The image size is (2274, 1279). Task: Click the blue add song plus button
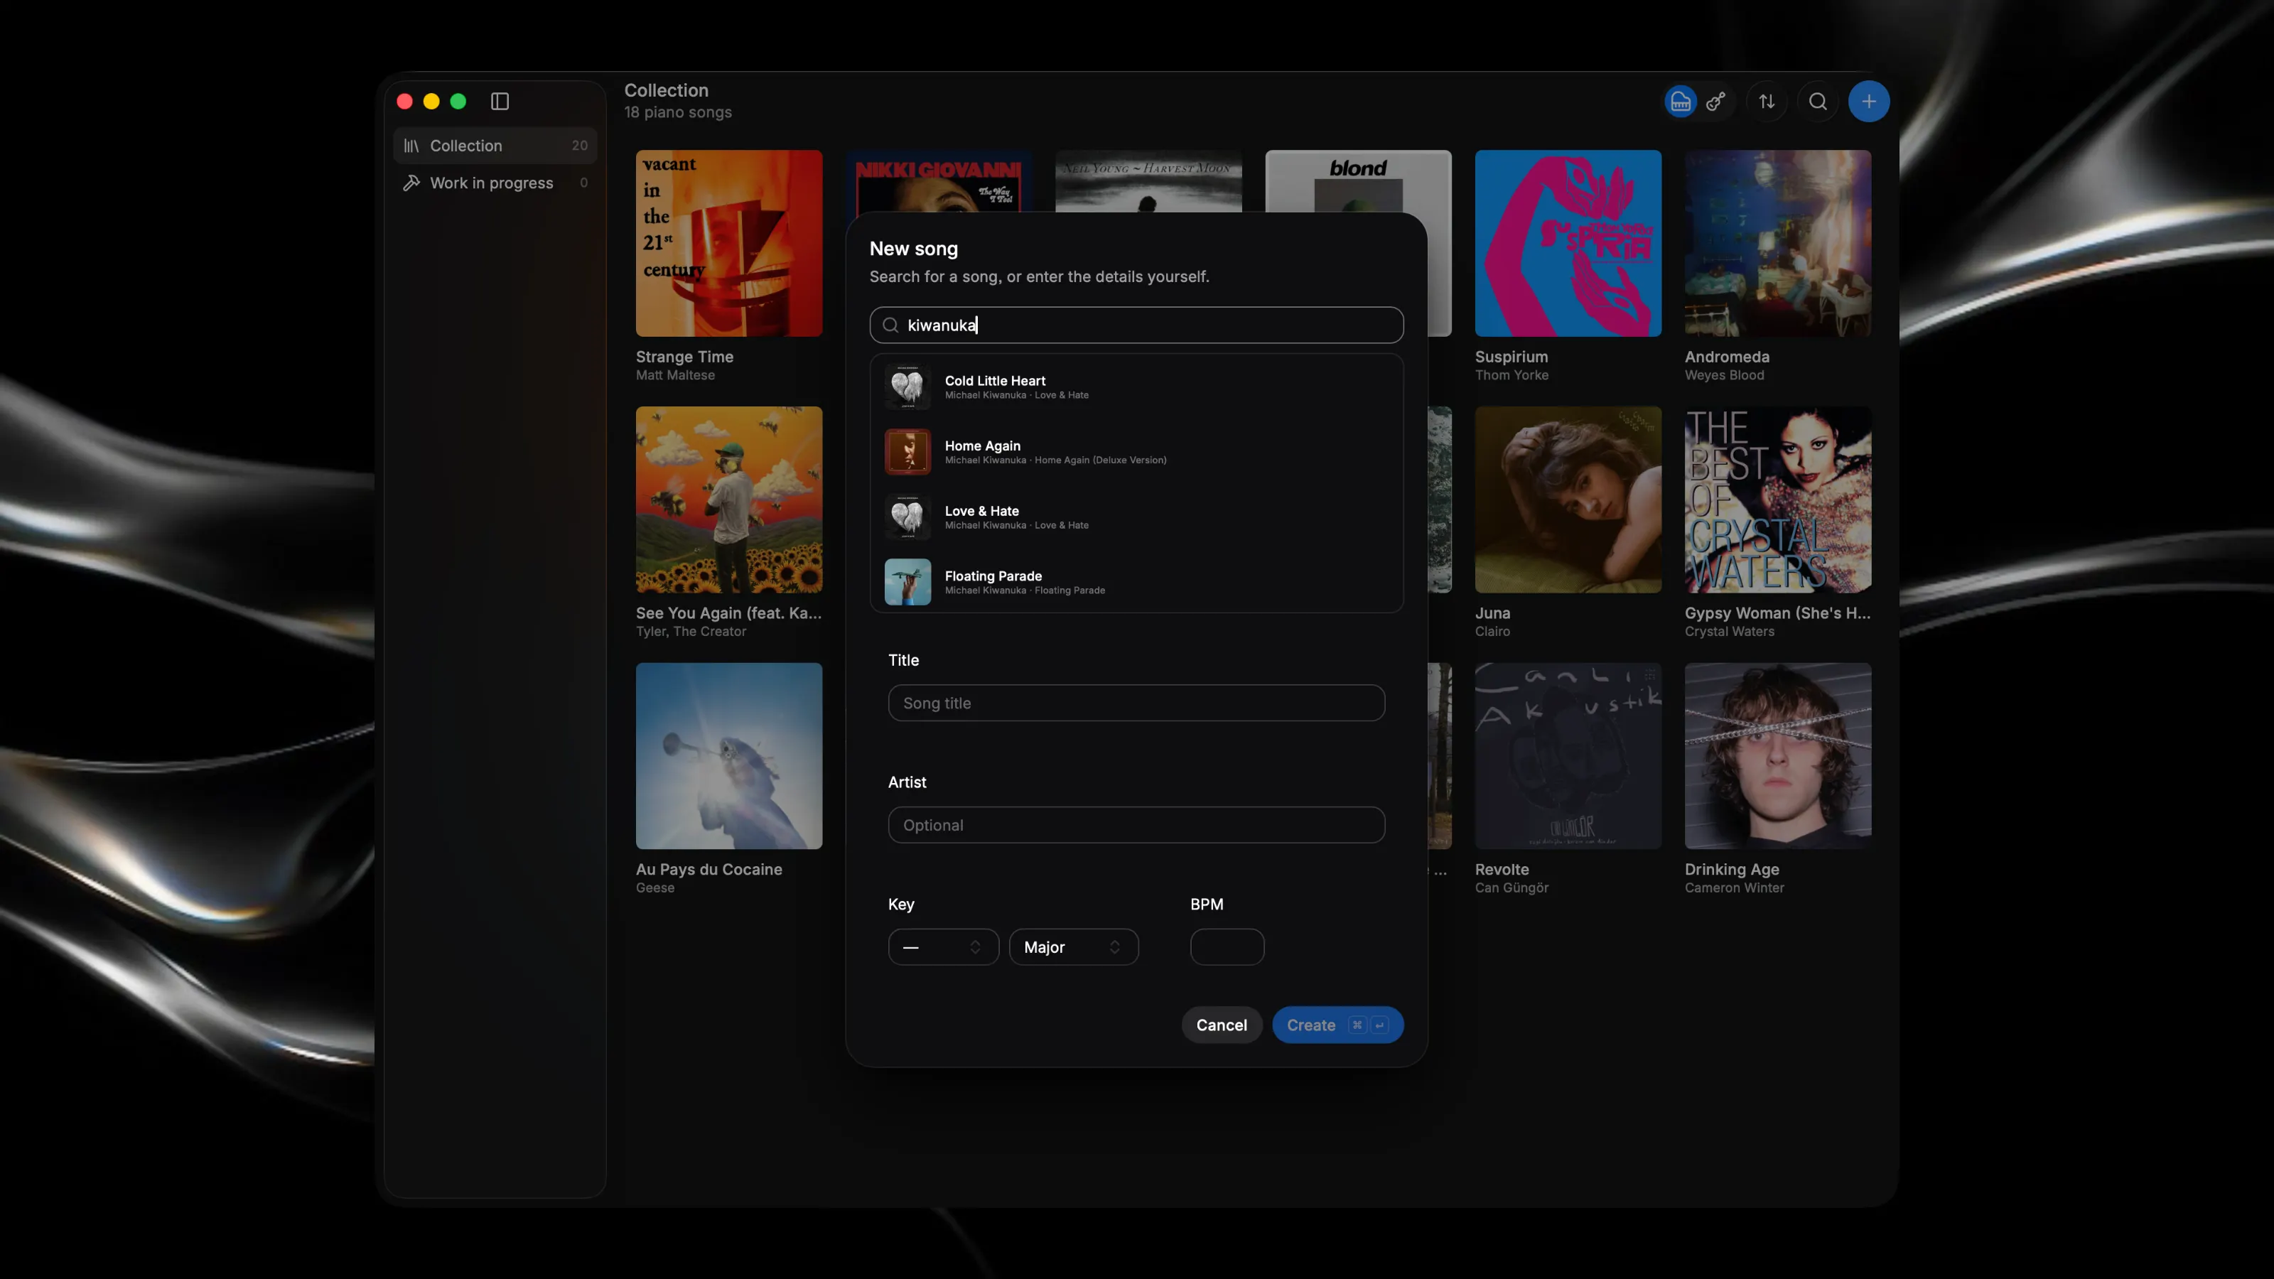1869,102
